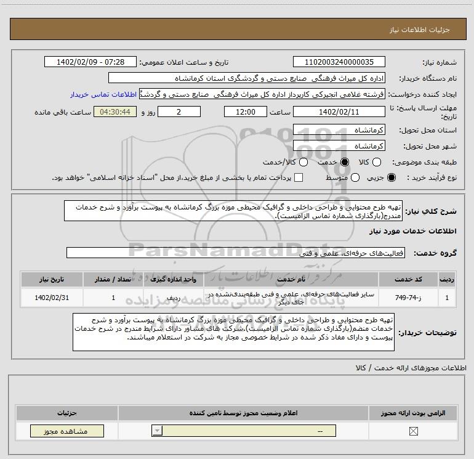
Task: Click the تعداد / مقدار column header
Action: 113,279
